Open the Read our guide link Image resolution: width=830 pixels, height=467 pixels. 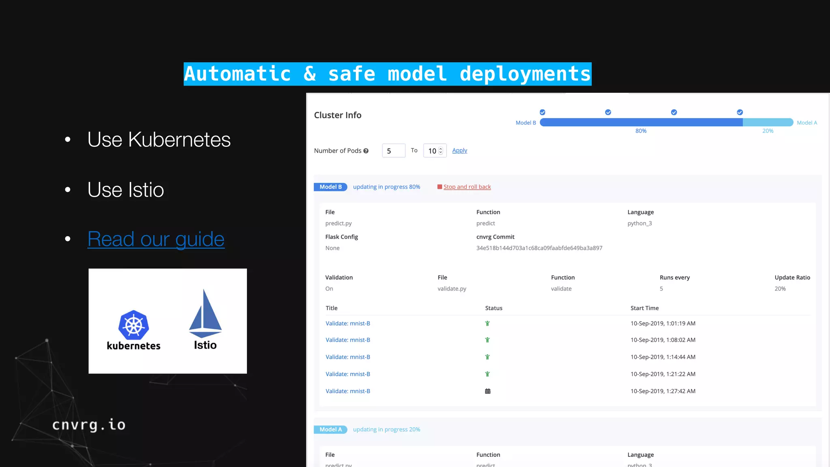pos(156,239)
